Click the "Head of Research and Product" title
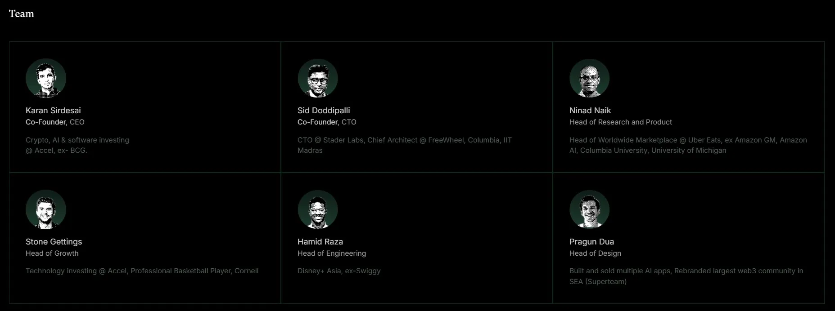835x311 pixels. coord(620,122)
